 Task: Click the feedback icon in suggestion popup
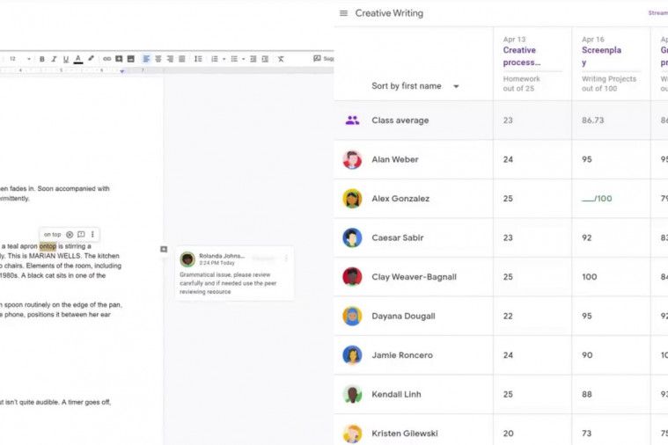tap(81, 235)
